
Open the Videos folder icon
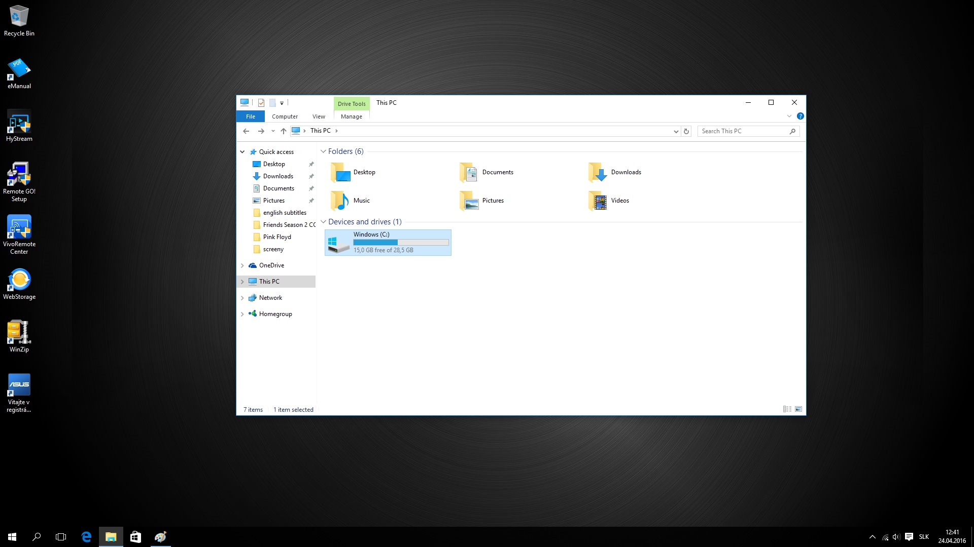point(598,201)
